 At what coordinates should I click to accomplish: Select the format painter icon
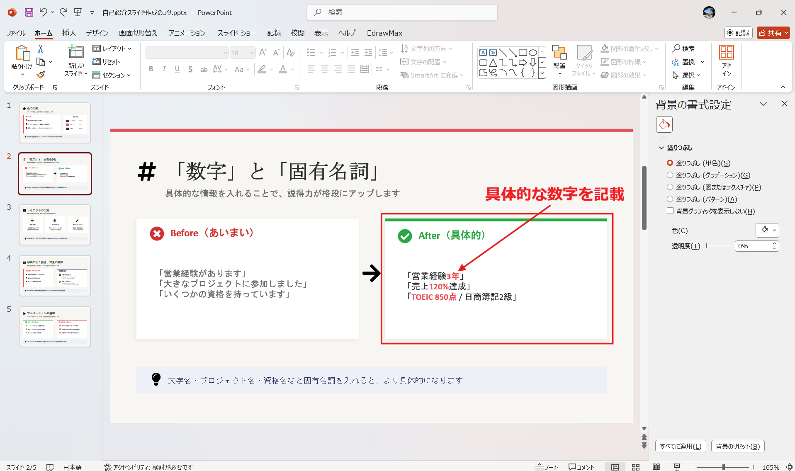pyautogui.click(x=40, y=75)
